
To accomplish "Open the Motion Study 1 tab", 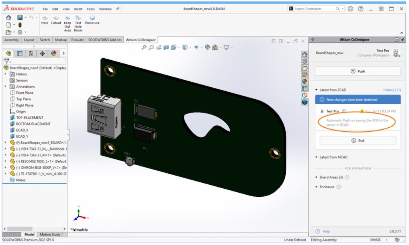I will (51, 235).
